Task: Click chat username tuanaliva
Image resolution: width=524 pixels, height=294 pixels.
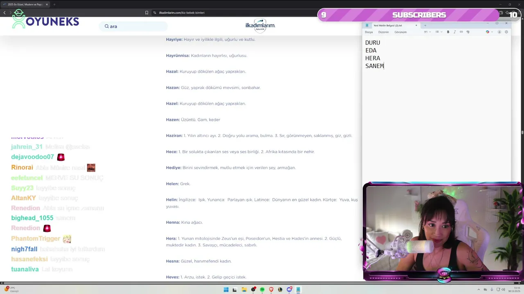Action: point(25,269)
